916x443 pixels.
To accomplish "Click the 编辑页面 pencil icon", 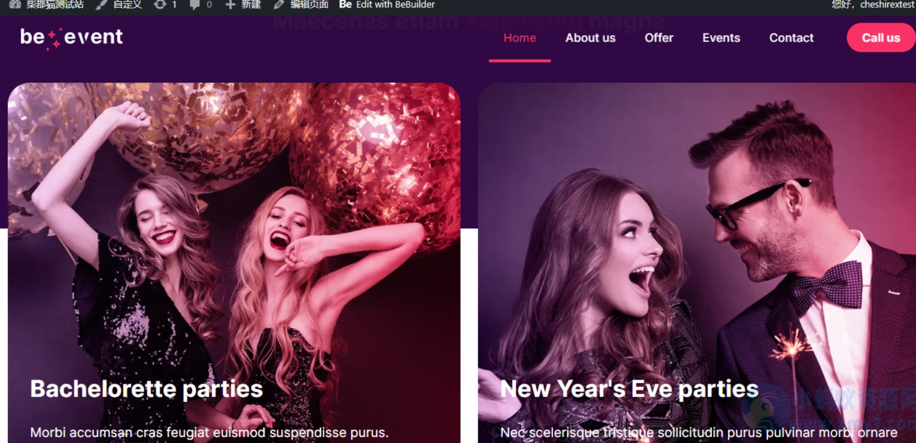I will (x=278, y=4).
